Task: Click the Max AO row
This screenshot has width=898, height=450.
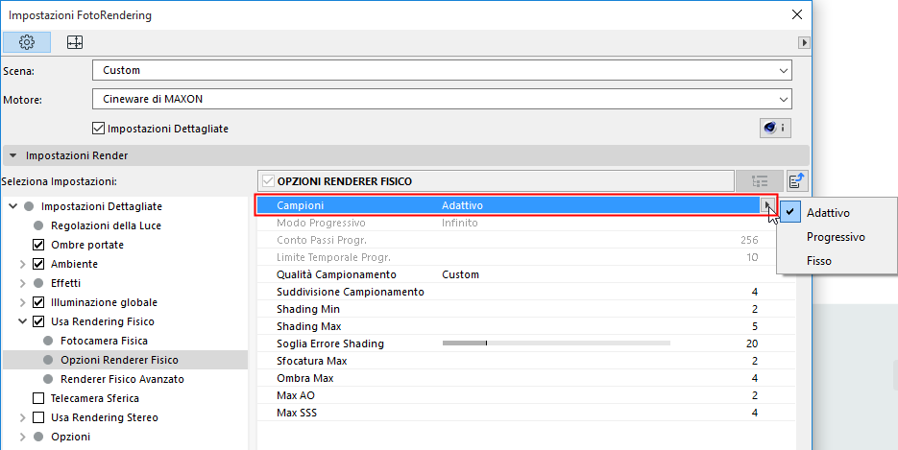Action: pyautogui.click(x=526, y=395)
